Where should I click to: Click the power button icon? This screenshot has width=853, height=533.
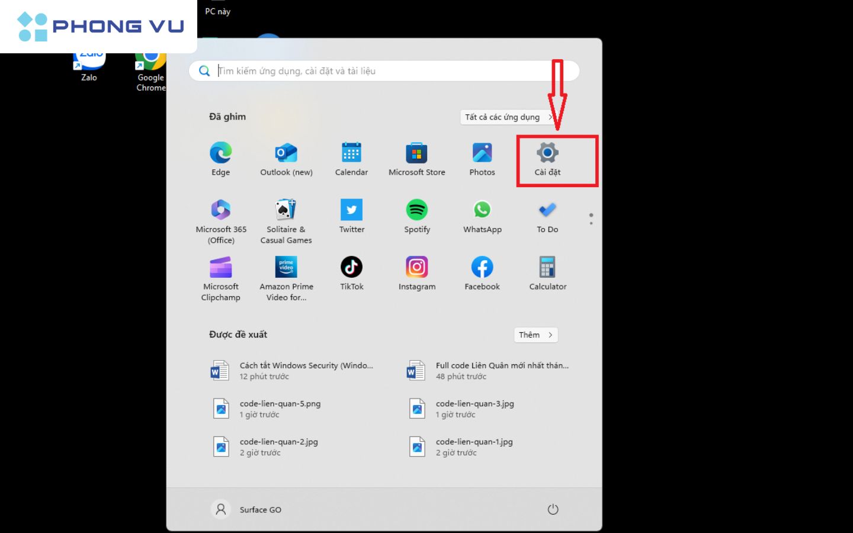(553, 509)
